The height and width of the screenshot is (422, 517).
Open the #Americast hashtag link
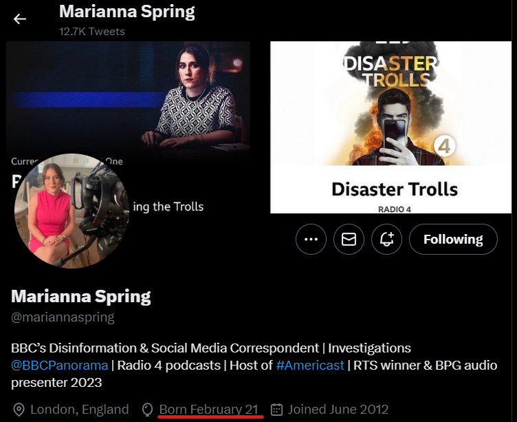[310, 365]
